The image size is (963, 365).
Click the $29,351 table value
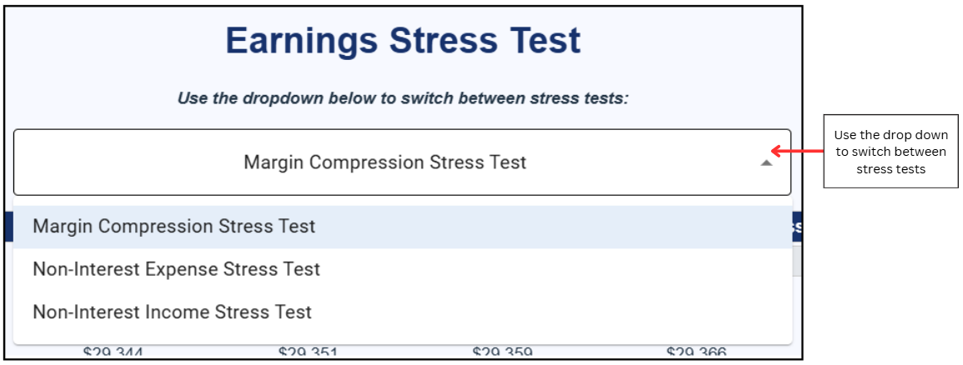tap(308, 353)
